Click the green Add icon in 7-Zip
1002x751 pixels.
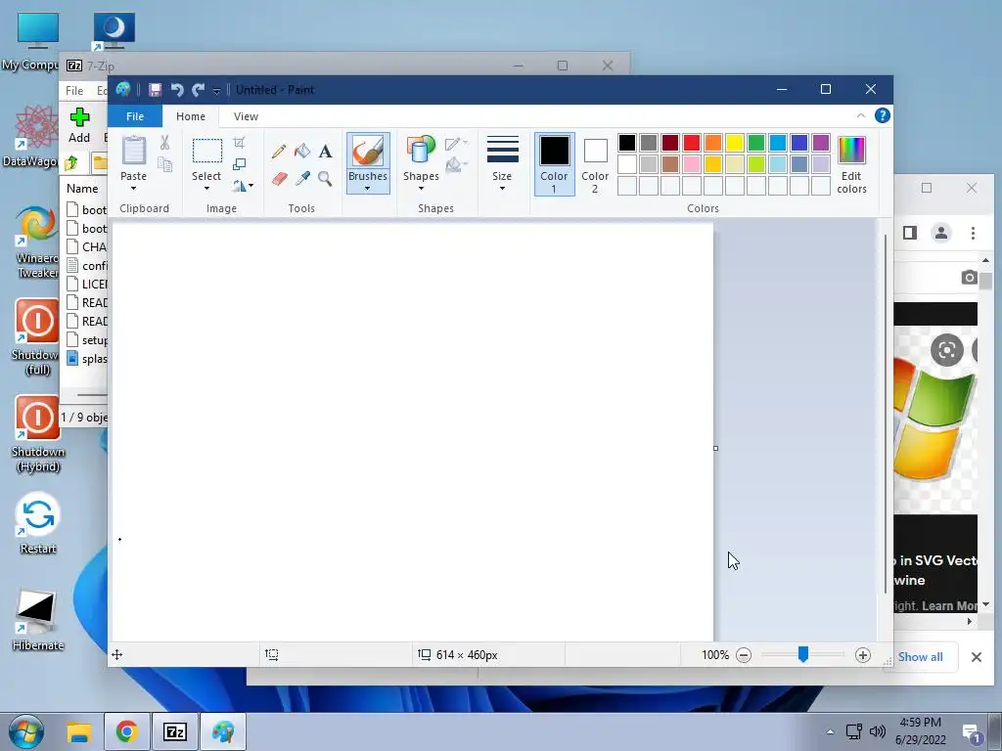click(79, 117)
